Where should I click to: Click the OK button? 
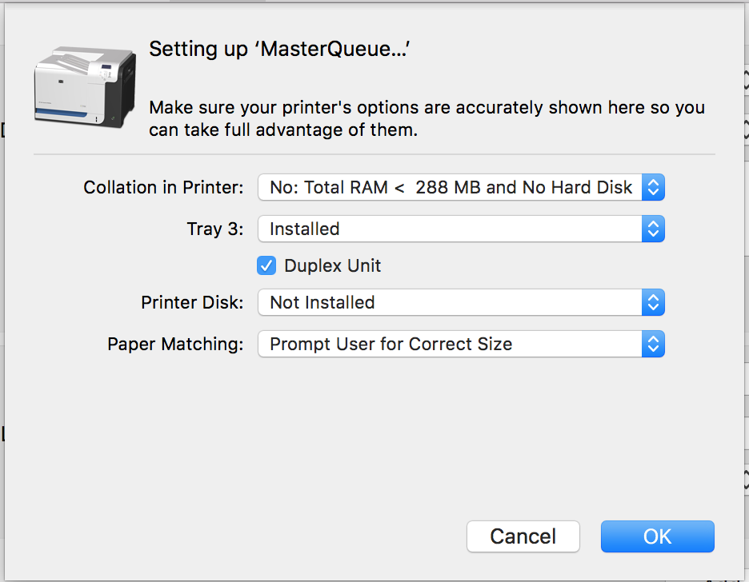pos(657,536)
